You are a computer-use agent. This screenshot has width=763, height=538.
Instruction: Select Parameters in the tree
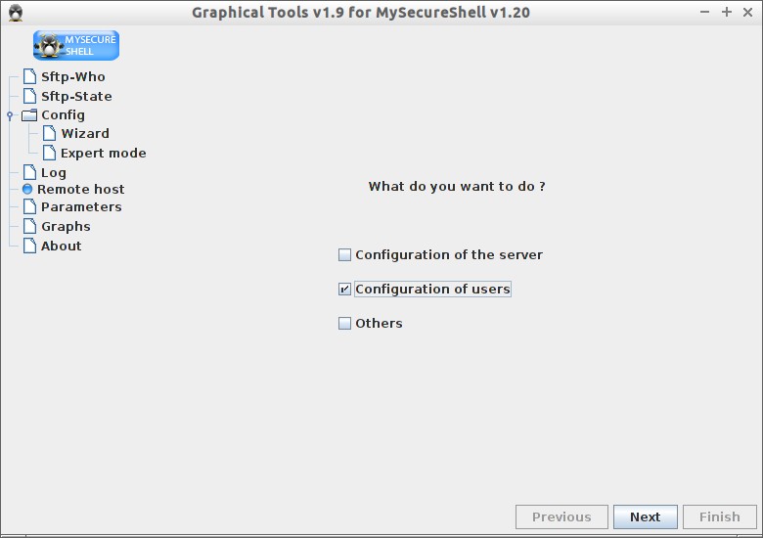coord(81,206)
